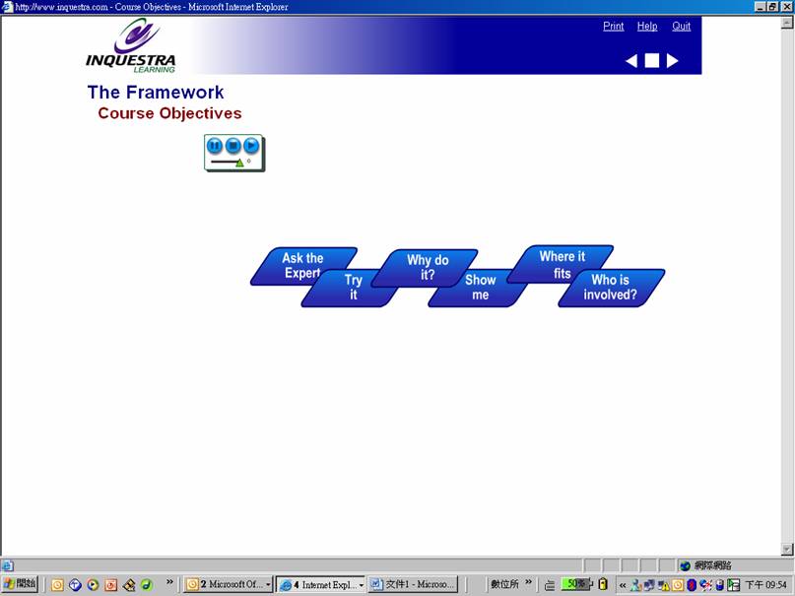Open the Help link
Viewport: 795px width, 596px height.
tap(647, 27)
